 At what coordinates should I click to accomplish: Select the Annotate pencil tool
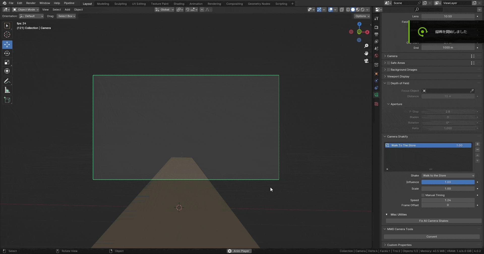pyautogui.click(x=7, y=81)
